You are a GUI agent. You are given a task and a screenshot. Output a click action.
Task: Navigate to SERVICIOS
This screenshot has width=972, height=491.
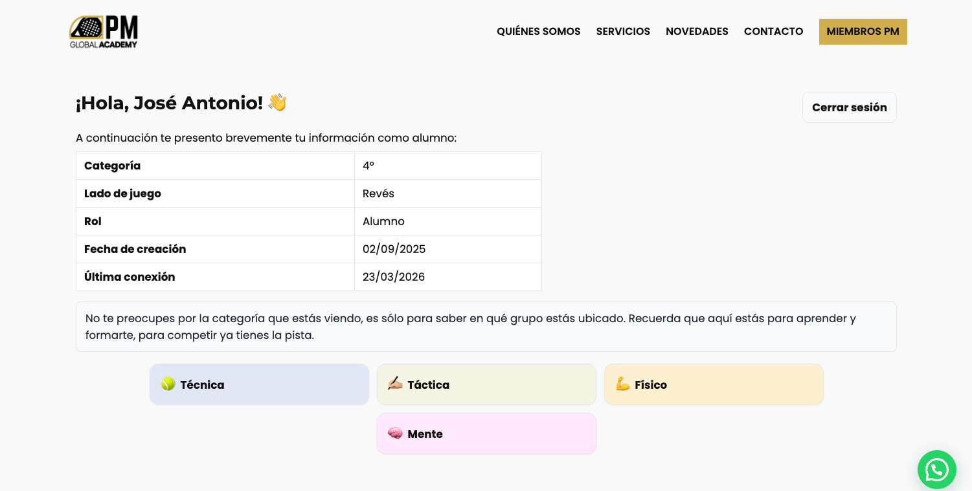(x=623, y=31)
